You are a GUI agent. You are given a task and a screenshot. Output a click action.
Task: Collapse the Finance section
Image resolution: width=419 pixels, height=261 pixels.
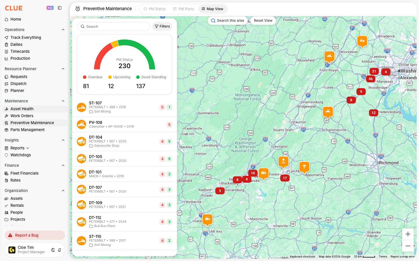63,165
